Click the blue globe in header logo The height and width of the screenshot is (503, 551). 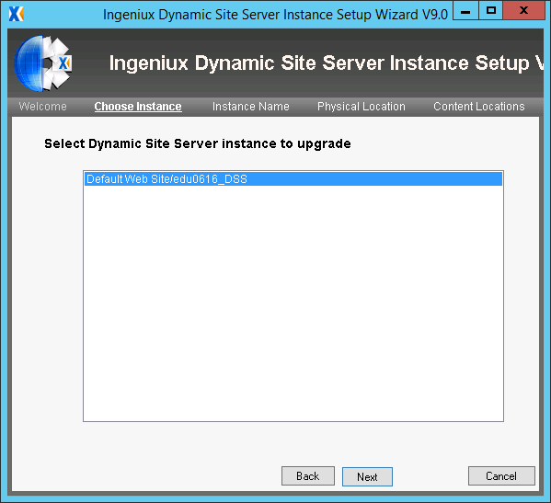coord(29,63)
